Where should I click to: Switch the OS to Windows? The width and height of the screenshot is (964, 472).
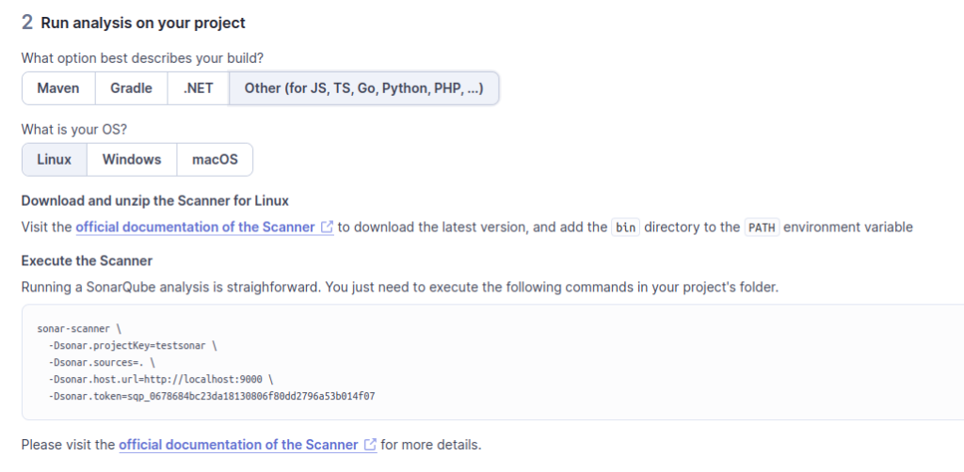click(x=132, y=159)
